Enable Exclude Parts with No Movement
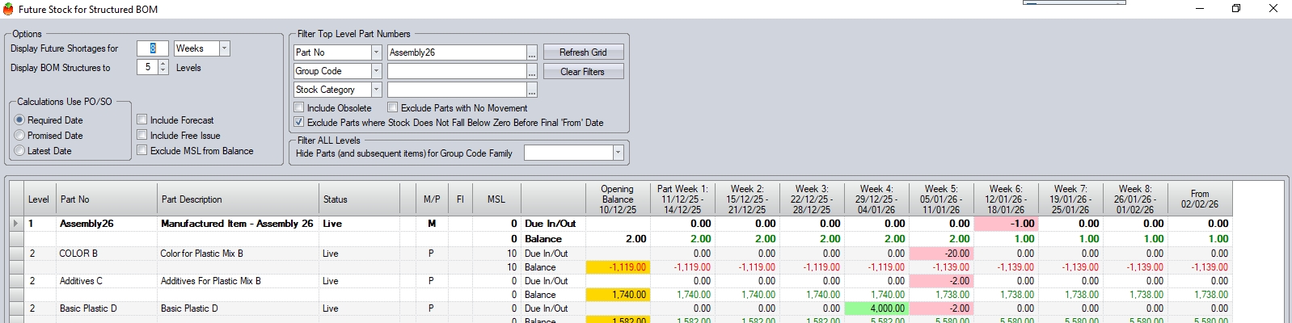Viewport: 1292px width, 323px height. tap(393, 108)
